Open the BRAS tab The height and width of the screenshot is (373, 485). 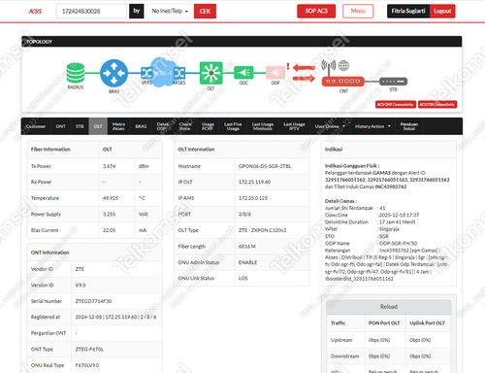coord(141,126)
